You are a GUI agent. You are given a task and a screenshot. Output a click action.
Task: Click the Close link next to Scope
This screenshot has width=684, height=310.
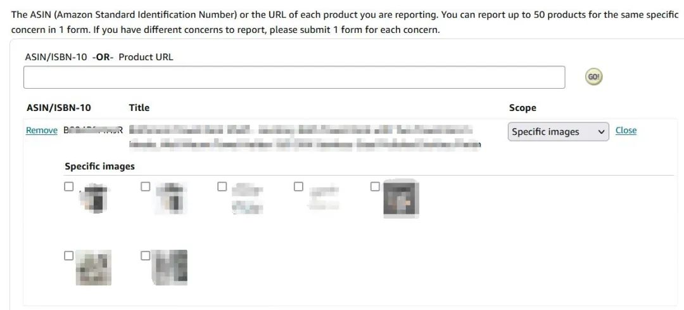point(626,131)
